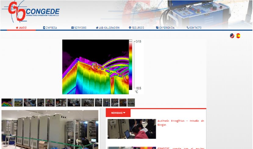The height and width of the screenshot is (149, 253).
Task: Go to the SERVICIOS menu section
Action: point(79,28)
